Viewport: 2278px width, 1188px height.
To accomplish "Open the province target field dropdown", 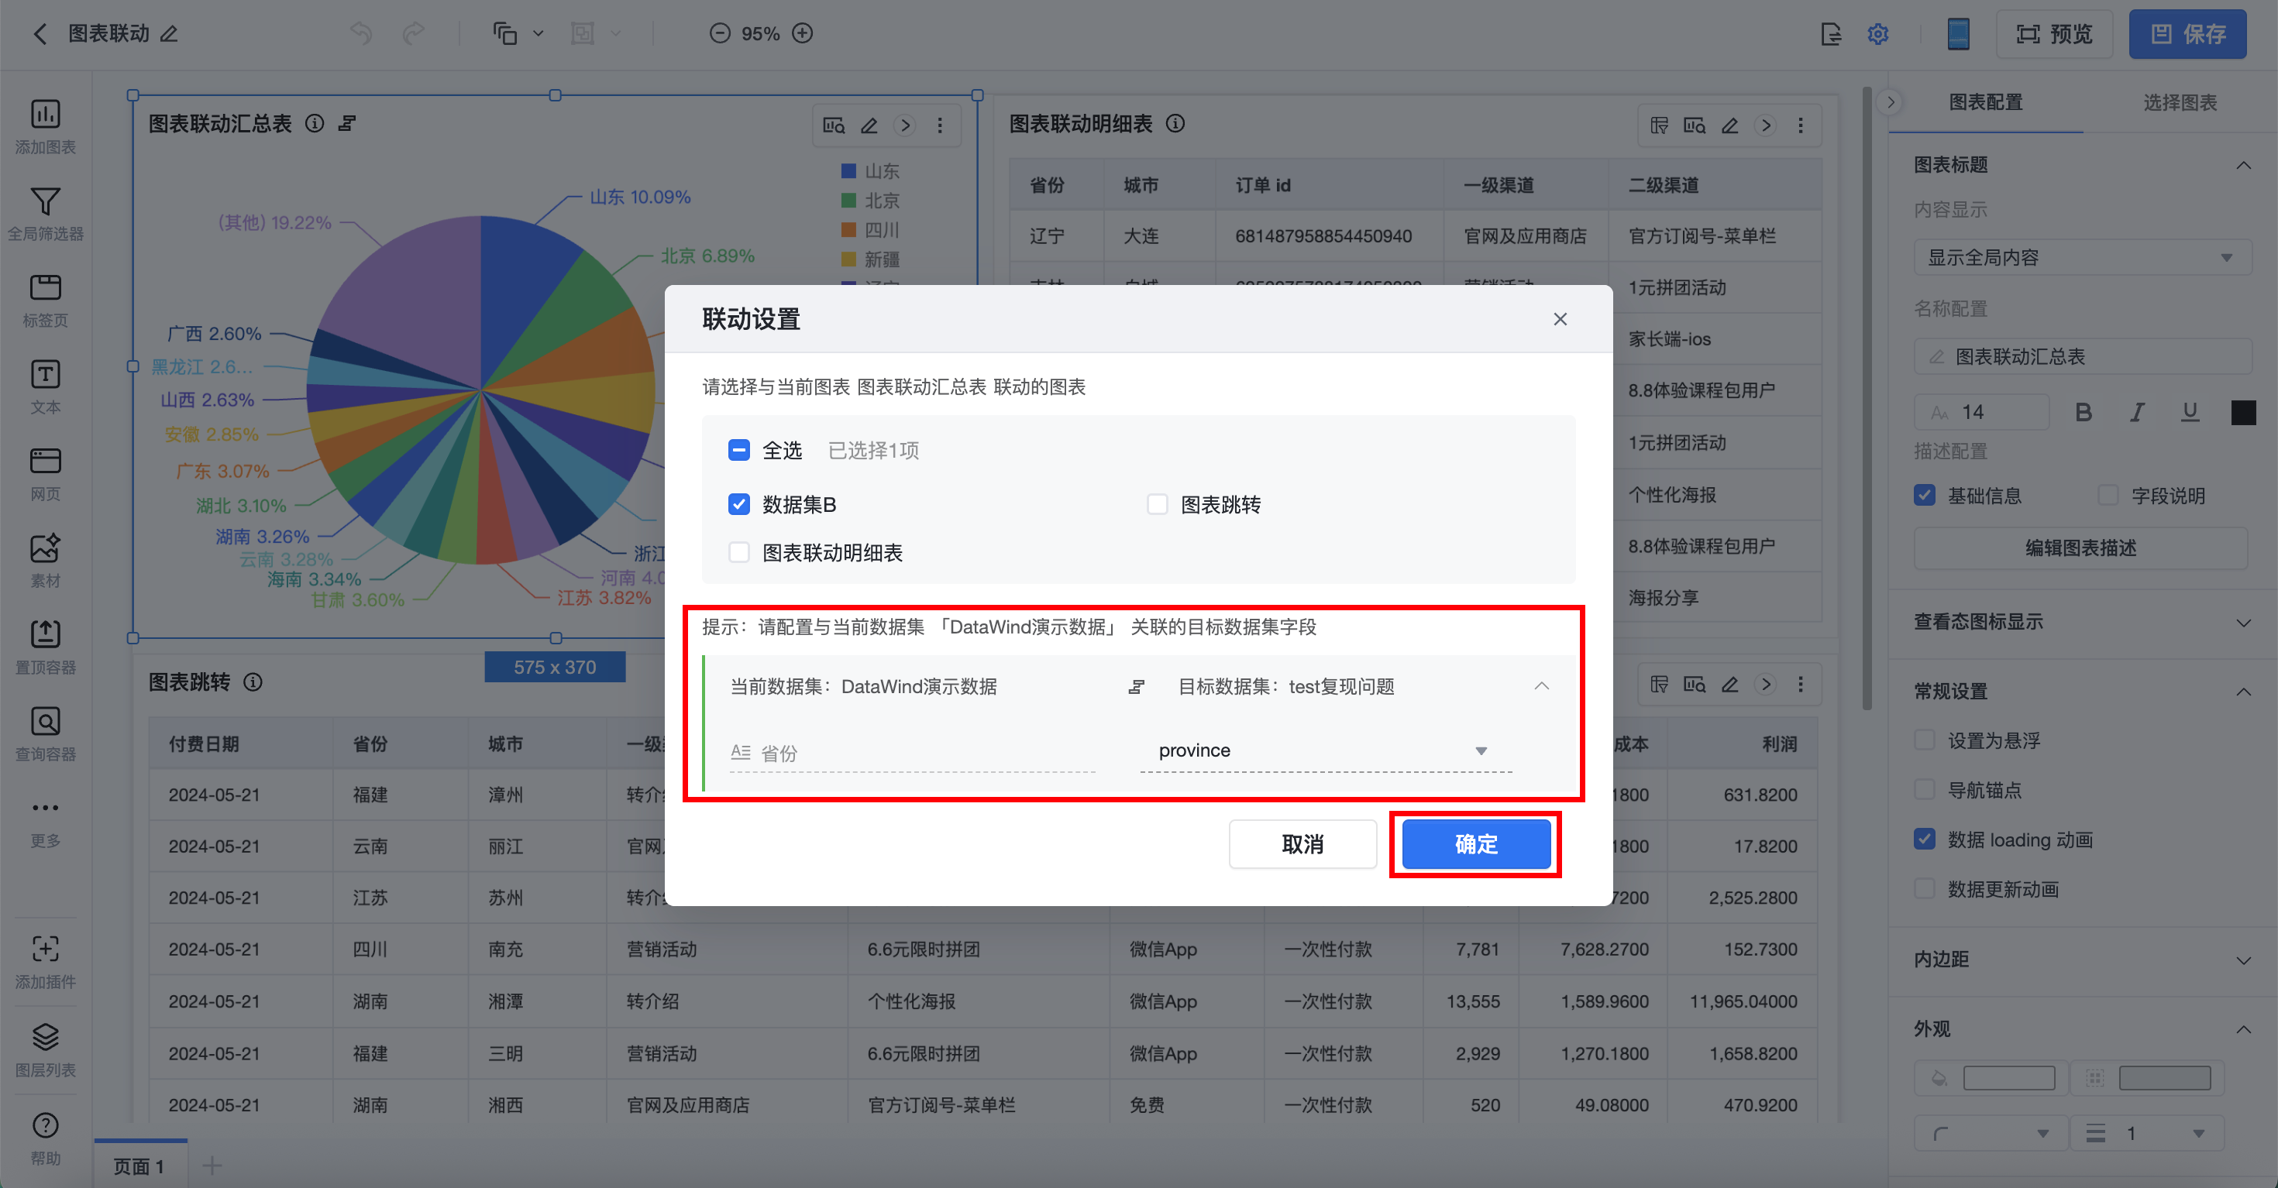I will (1325, 750).
